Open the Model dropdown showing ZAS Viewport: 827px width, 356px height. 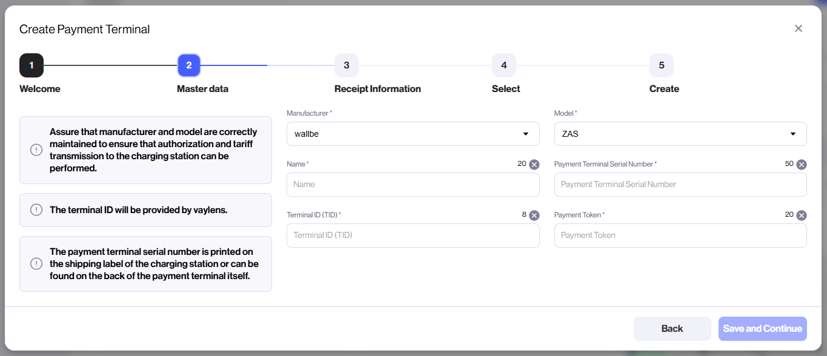(680, 134)
